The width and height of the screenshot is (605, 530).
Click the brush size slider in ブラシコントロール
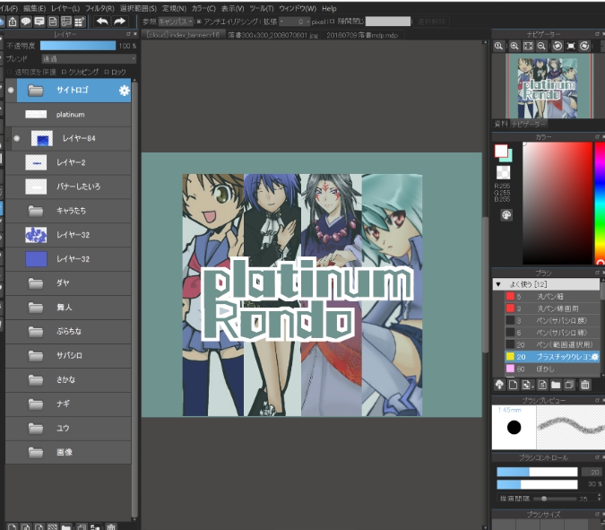coord(537,472)
